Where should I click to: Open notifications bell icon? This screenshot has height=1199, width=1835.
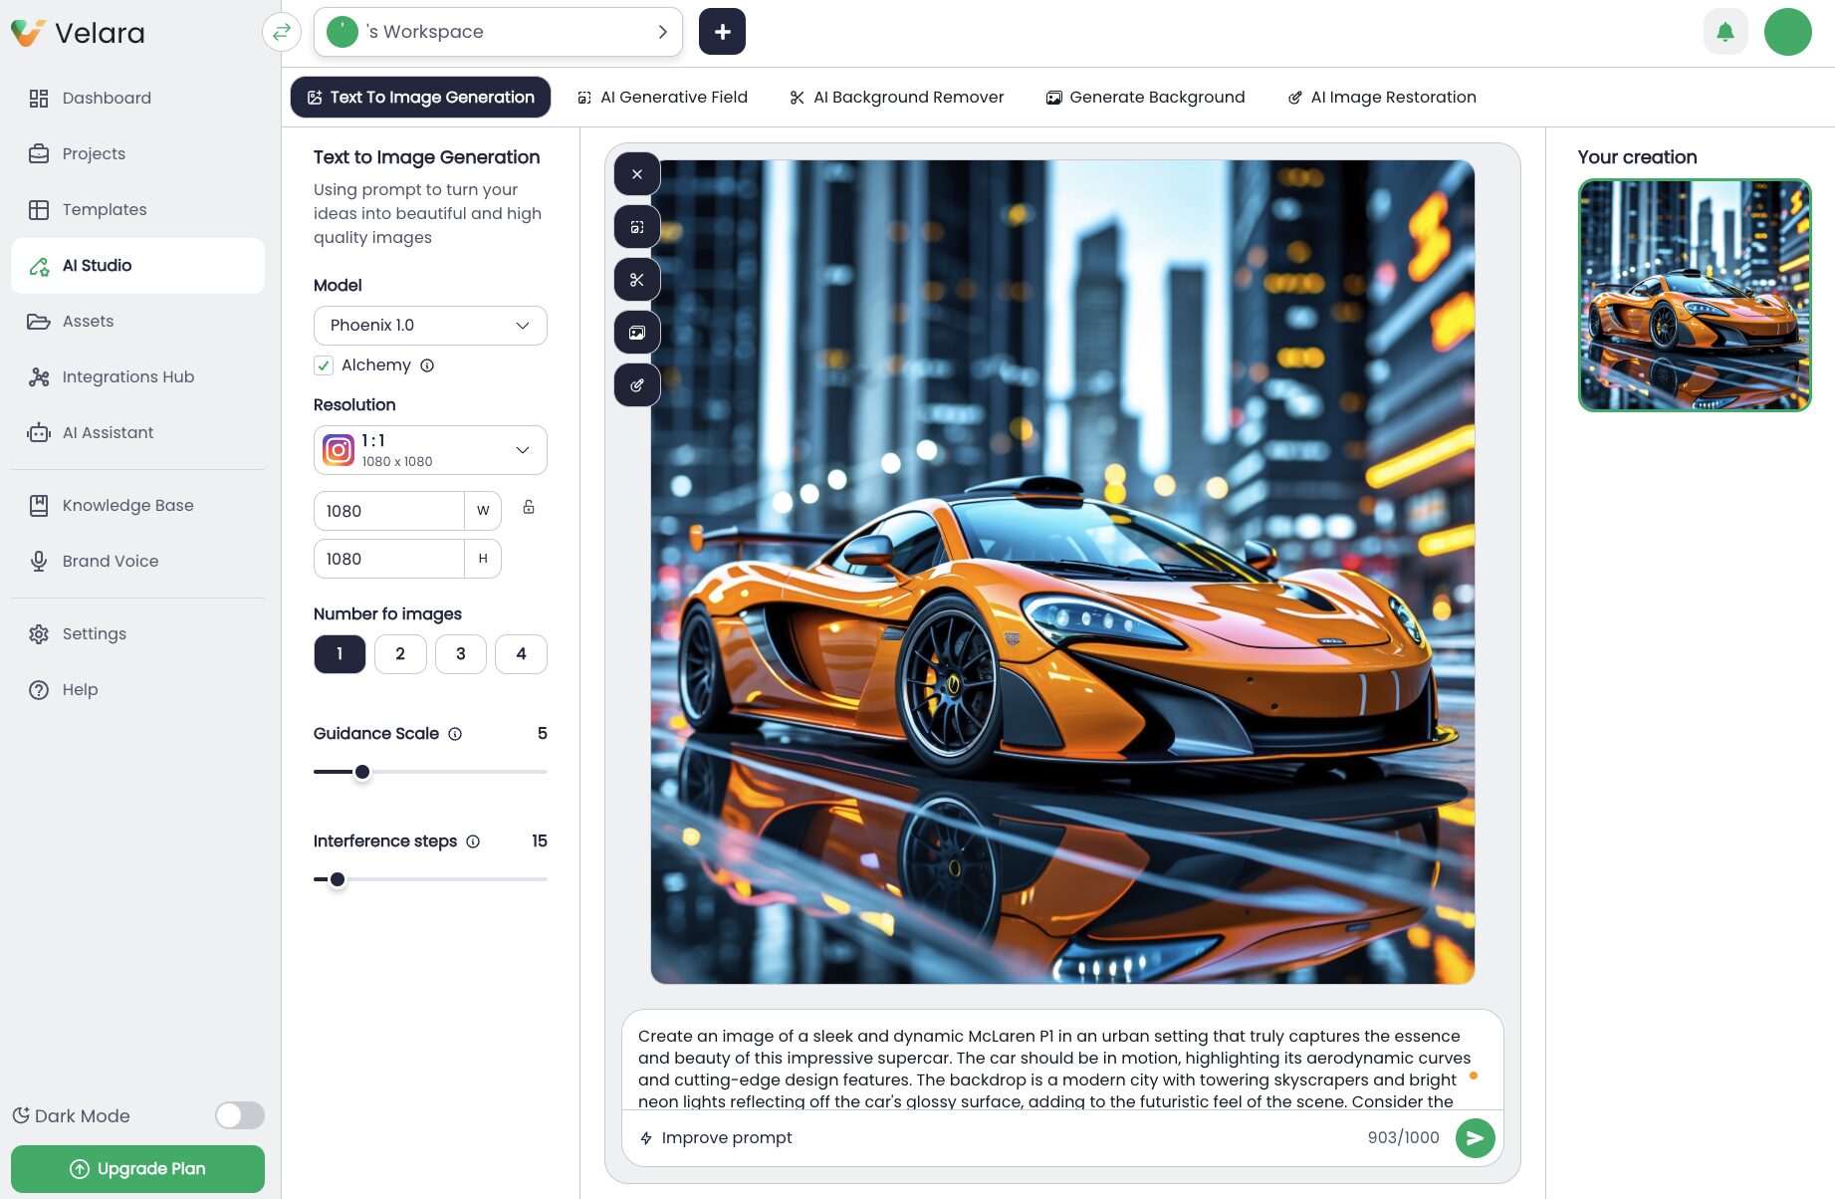click(x=1725, y=32)
